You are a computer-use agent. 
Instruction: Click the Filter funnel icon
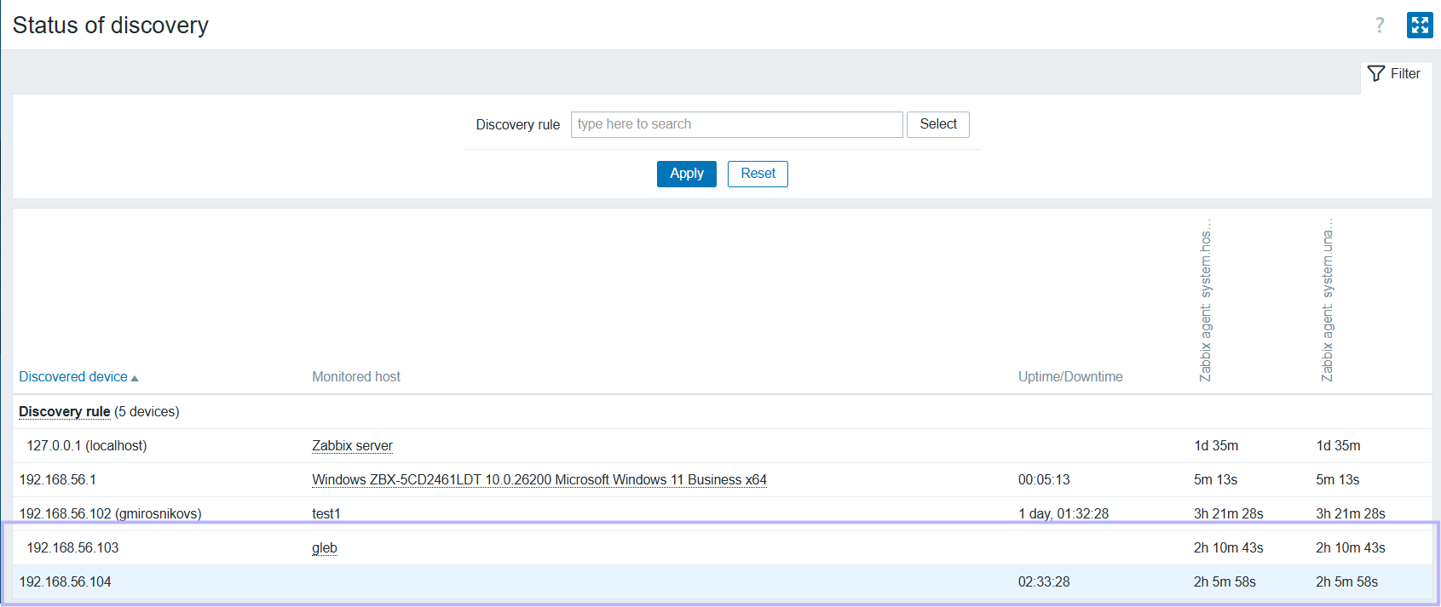[1375, 73]
